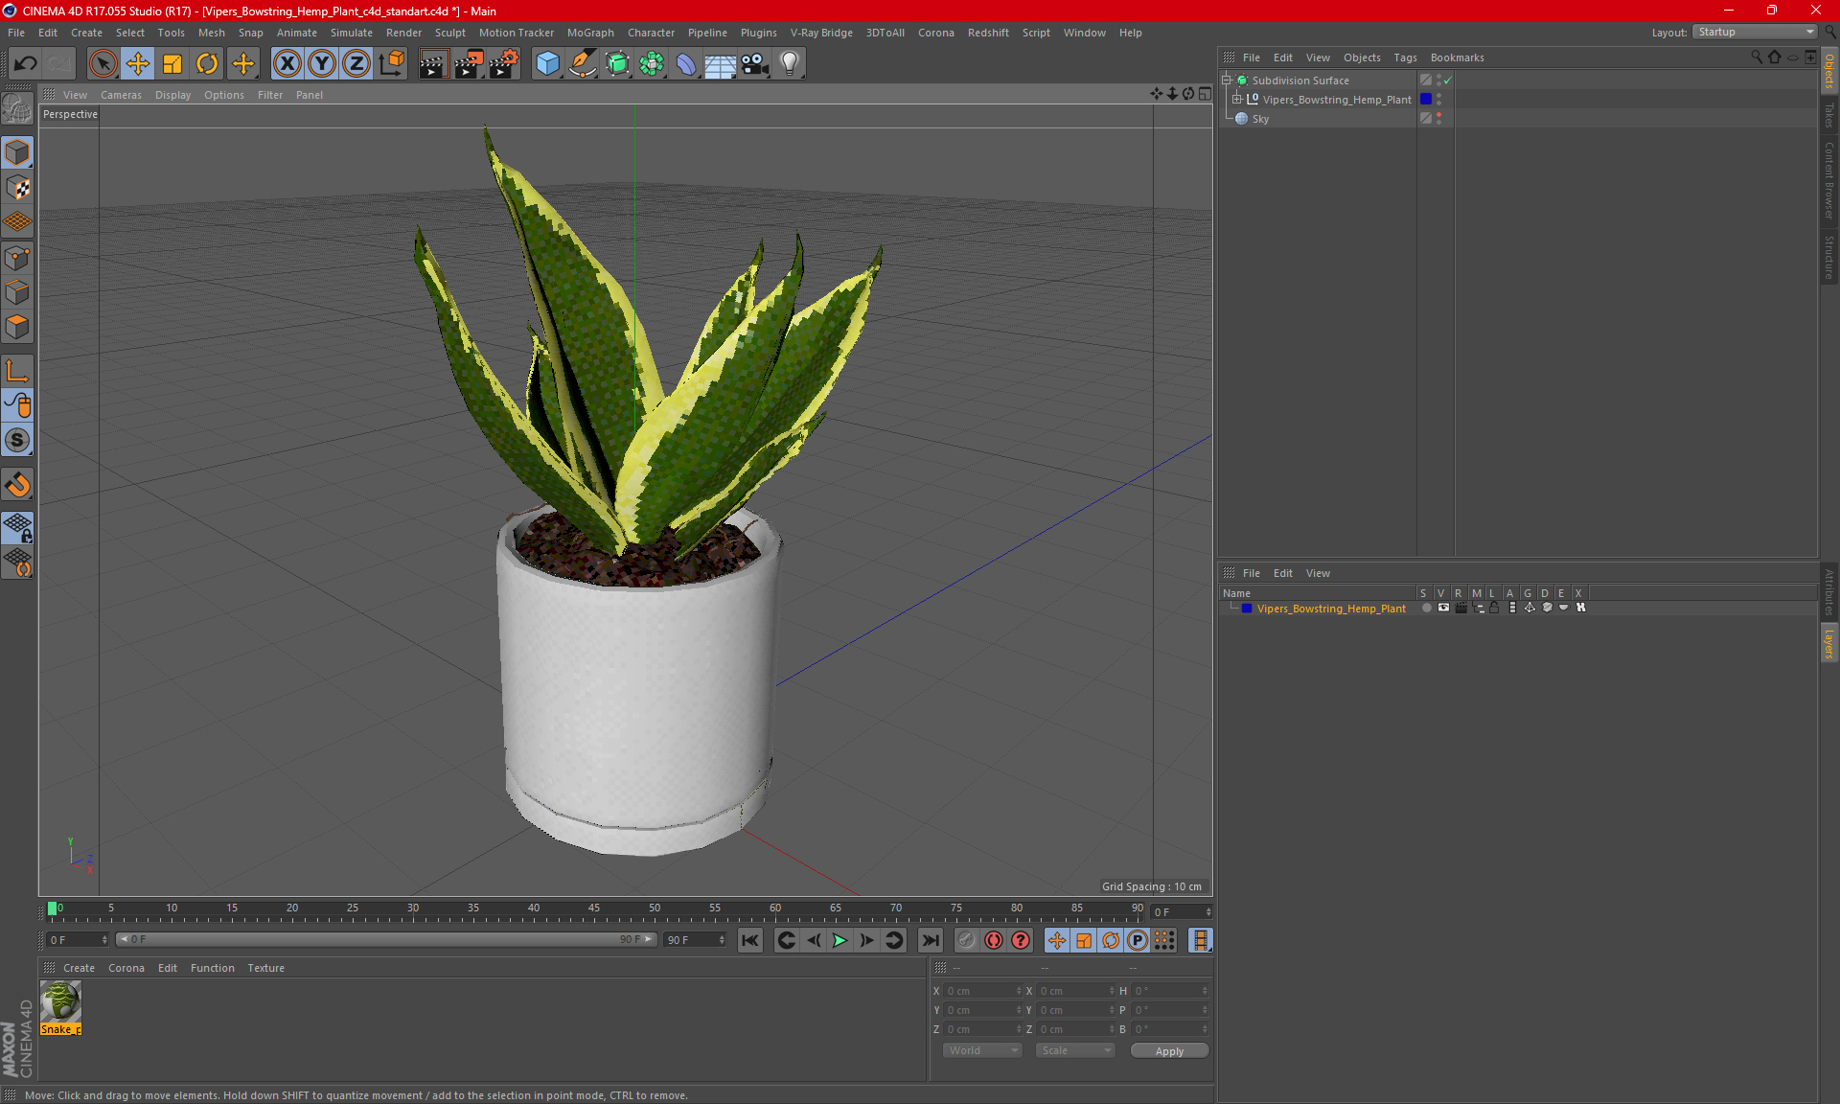
Task: Open the MoGraph menu
Action: [x=590, y=33]
